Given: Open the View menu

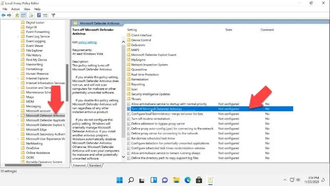Looking at the screenshot, I should pos(27,9).
